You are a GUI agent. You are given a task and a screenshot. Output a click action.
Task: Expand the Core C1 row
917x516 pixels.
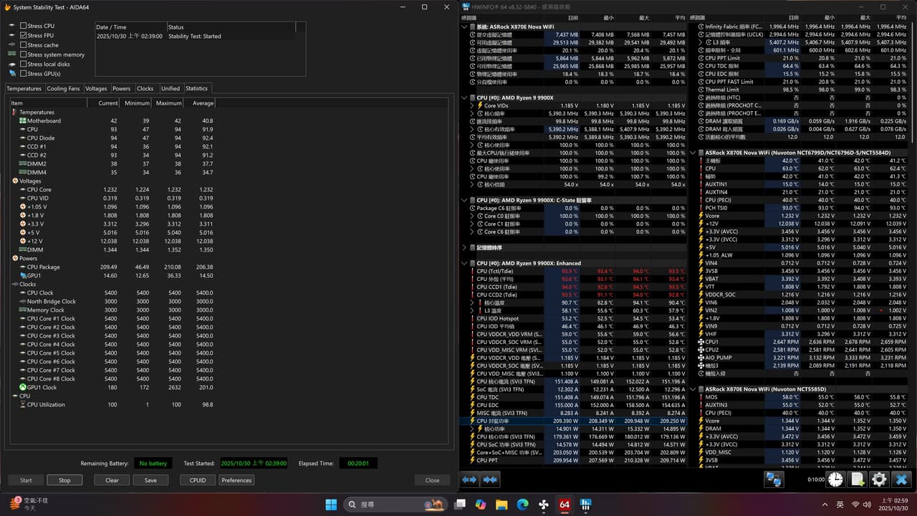click(x=472, y=224)
